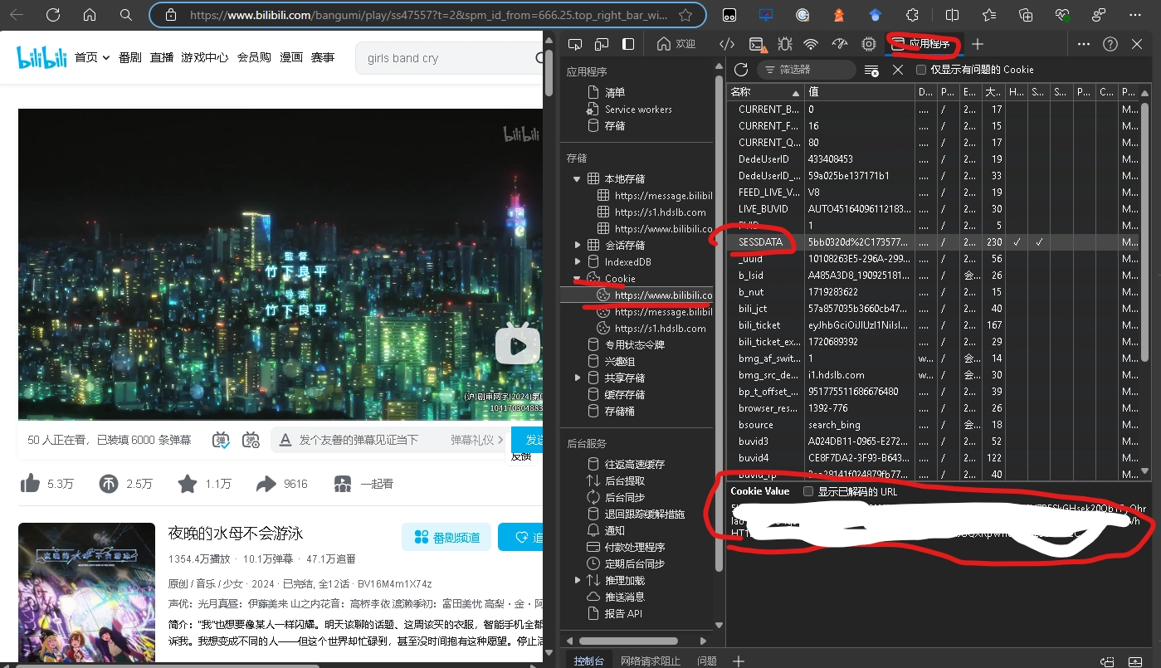
Task: Collapse the Cookie tree node
Action: (x=578, y=279)
